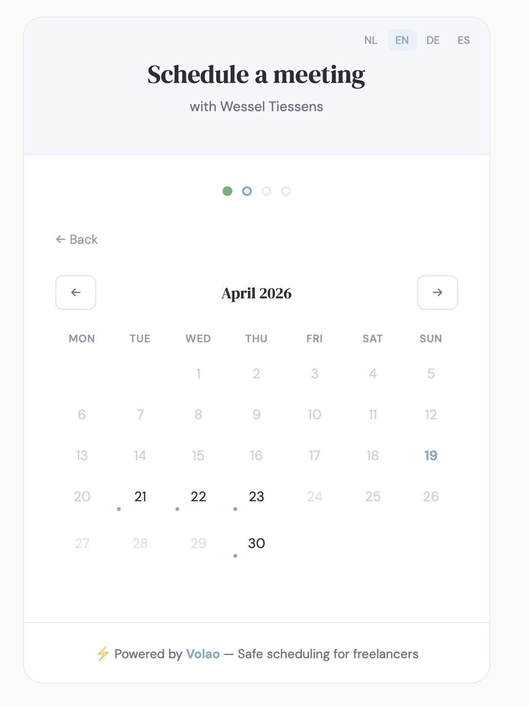
Task: Click the blue current step indicator dot
Action: pyautogui.click(x=247, y=191)
